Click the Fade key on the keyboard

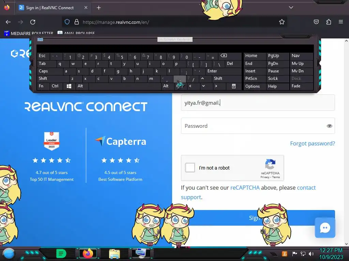[x=301, y=86]
